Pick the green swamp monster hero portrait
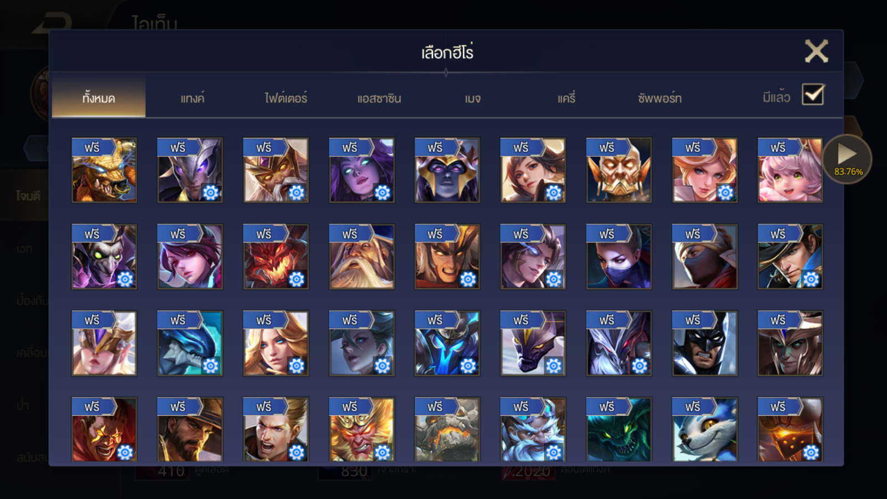 (x=619, y=430)
